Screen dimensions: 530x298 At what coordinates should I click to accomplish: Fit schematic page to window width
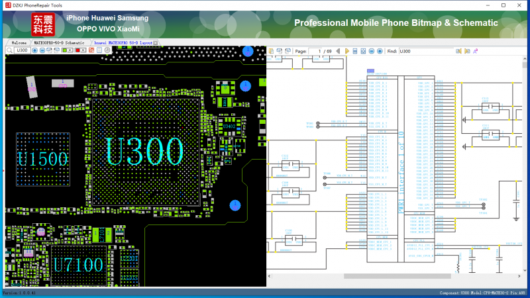point(354,51)
